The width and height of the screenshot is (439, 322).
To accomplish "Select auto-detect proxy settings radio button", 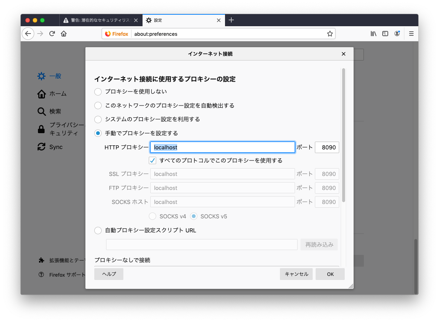I will coord(98,106).
